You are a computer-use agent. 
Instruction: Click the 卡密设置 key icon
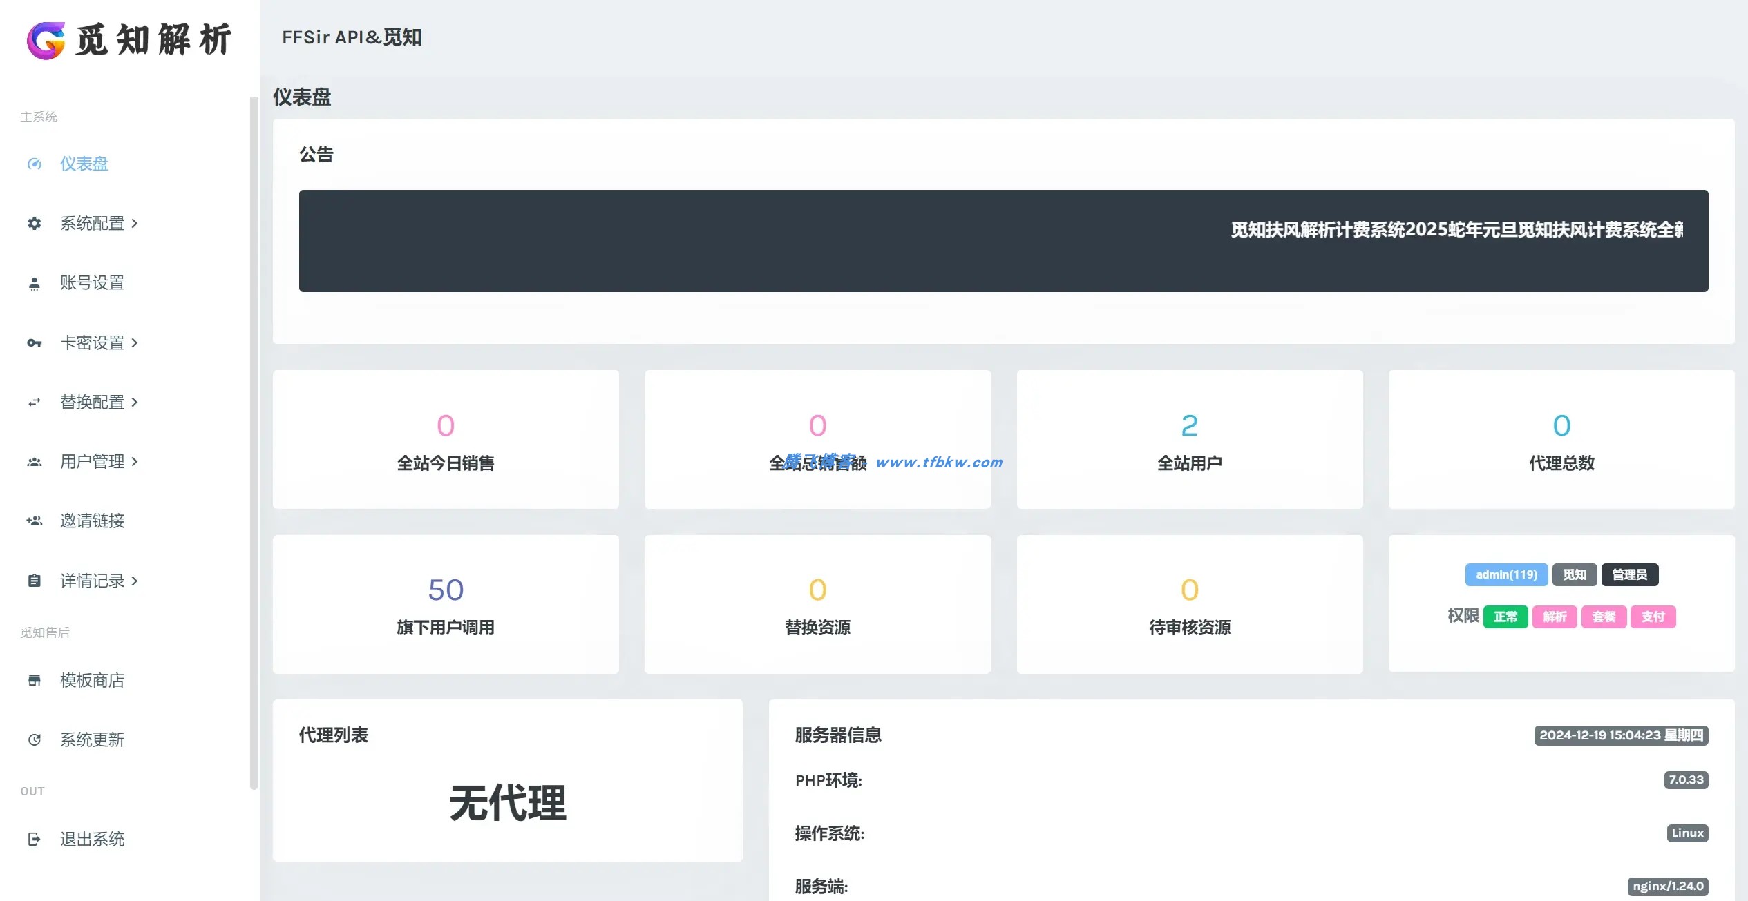35,342
